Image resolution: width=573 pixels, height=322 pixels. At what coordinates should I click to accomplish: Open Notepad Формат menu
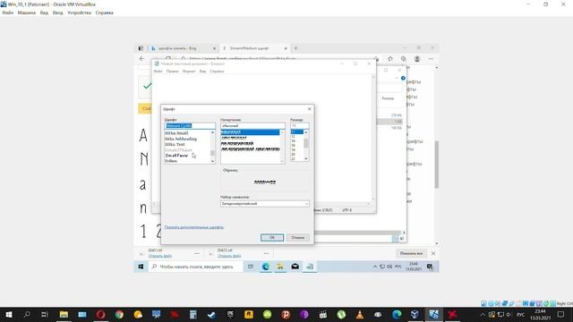tap(189, 72)
